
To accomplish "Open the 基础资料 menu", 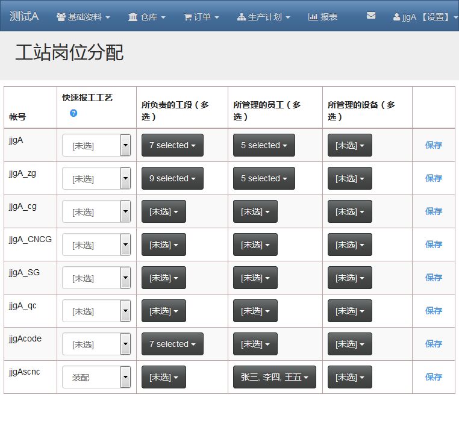I will tap(83, 17).
